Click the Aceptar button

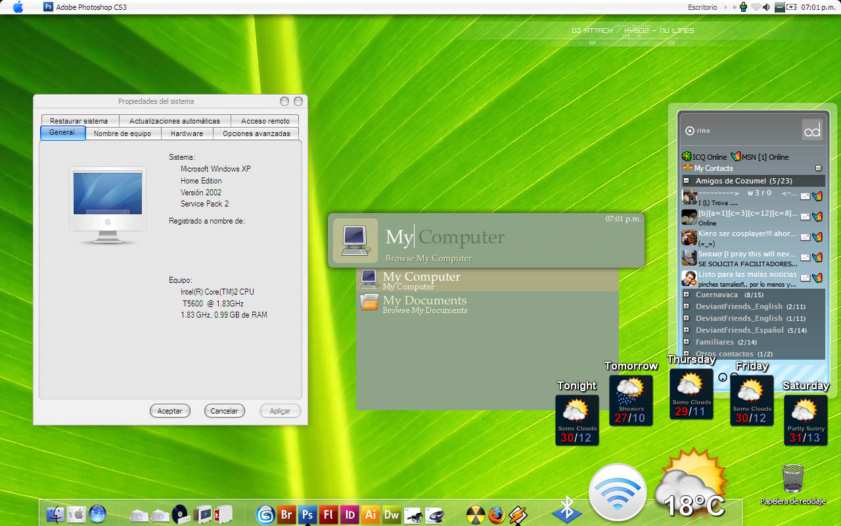coord(170,411)
